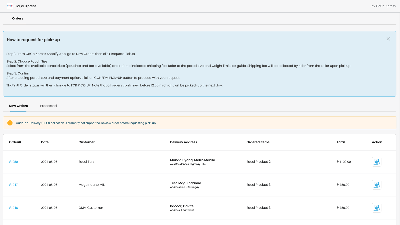Open order #1050 link
Screen dimensions: 400x225
point(13,162)
